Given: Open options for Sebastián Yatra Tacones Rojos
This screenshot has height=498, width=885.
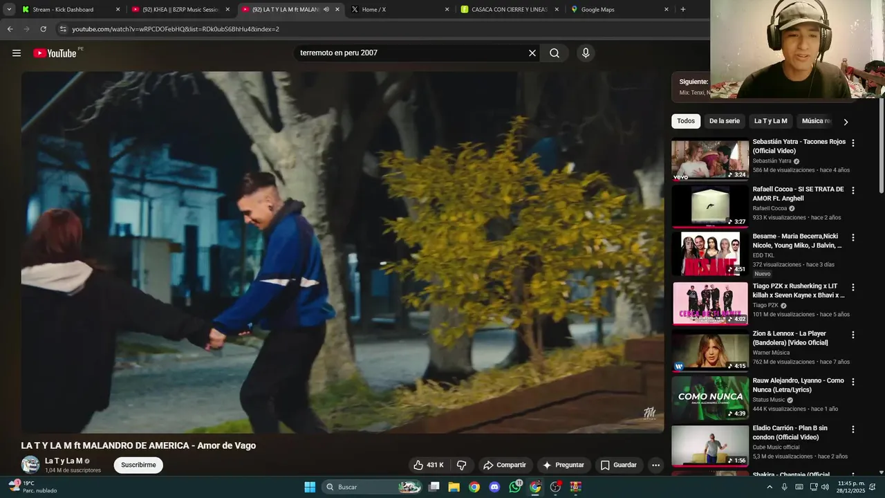Looking at the screenshot, I should pyautogui.click(x=853, y=143).
